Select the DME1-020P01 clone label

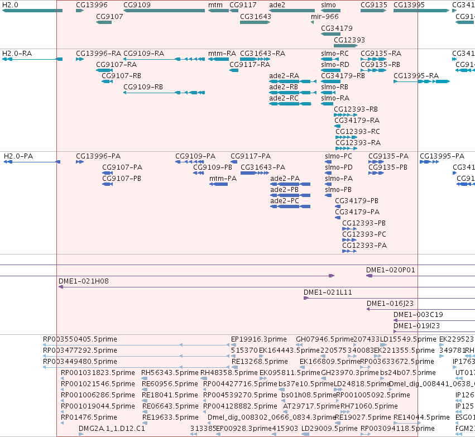click(391, 270)
